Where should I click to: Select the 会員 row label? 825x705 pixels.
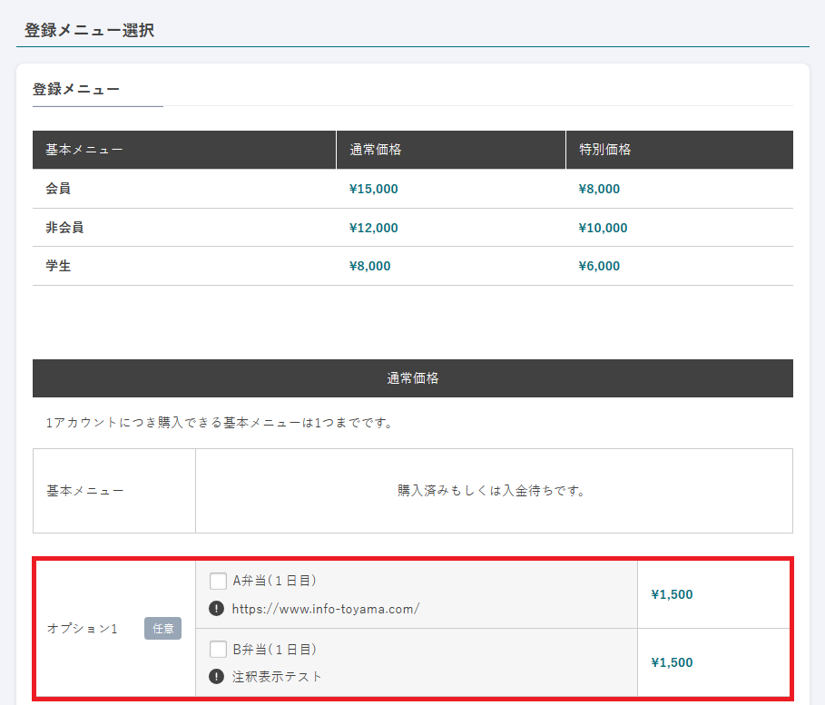pyautogui.click(x=58, y=189)
